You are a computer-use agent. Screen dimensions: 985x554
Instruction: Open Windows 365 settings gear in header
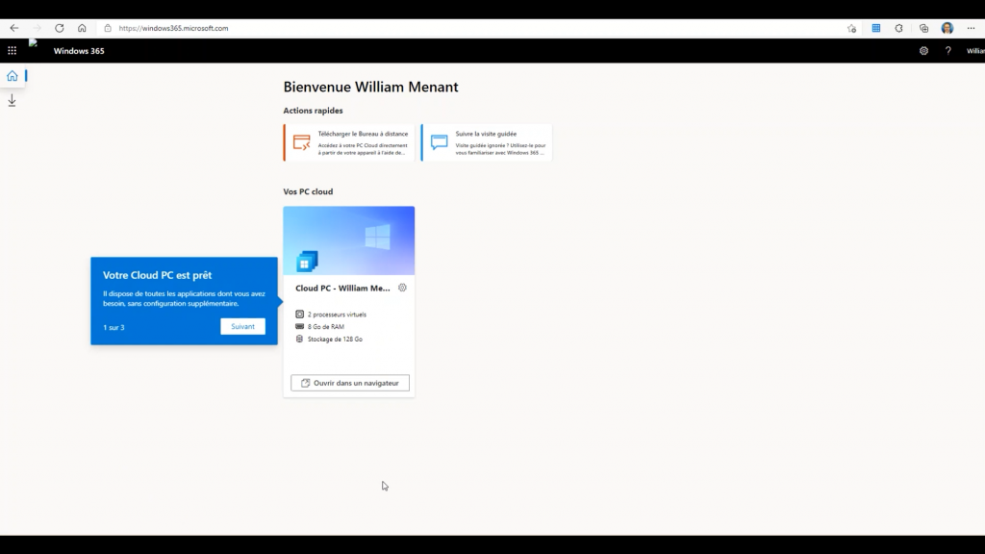pos(923,51)
